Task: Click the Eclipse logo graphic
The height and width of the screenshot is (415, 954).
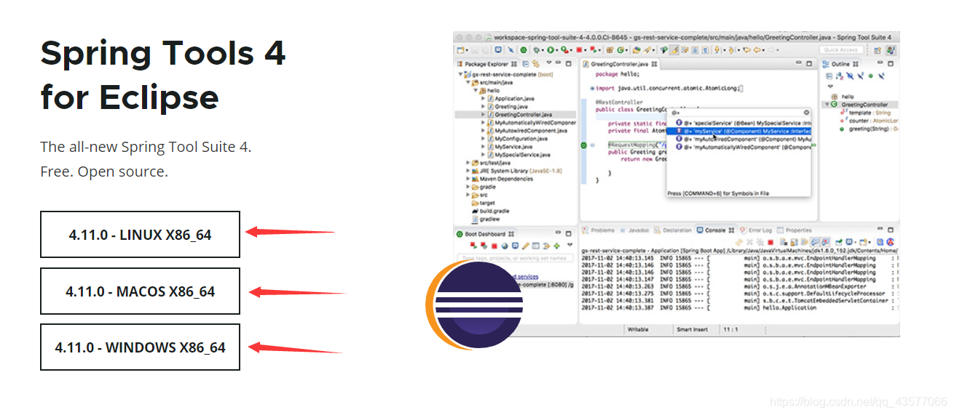Action: point(474,305)
